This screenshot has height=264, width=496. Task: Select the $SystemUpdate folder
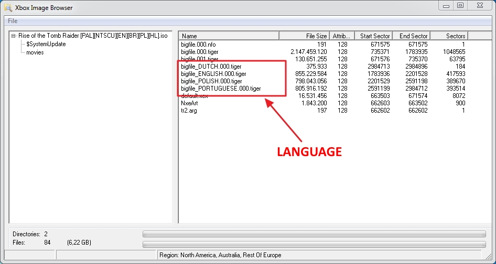click(46, 44)
